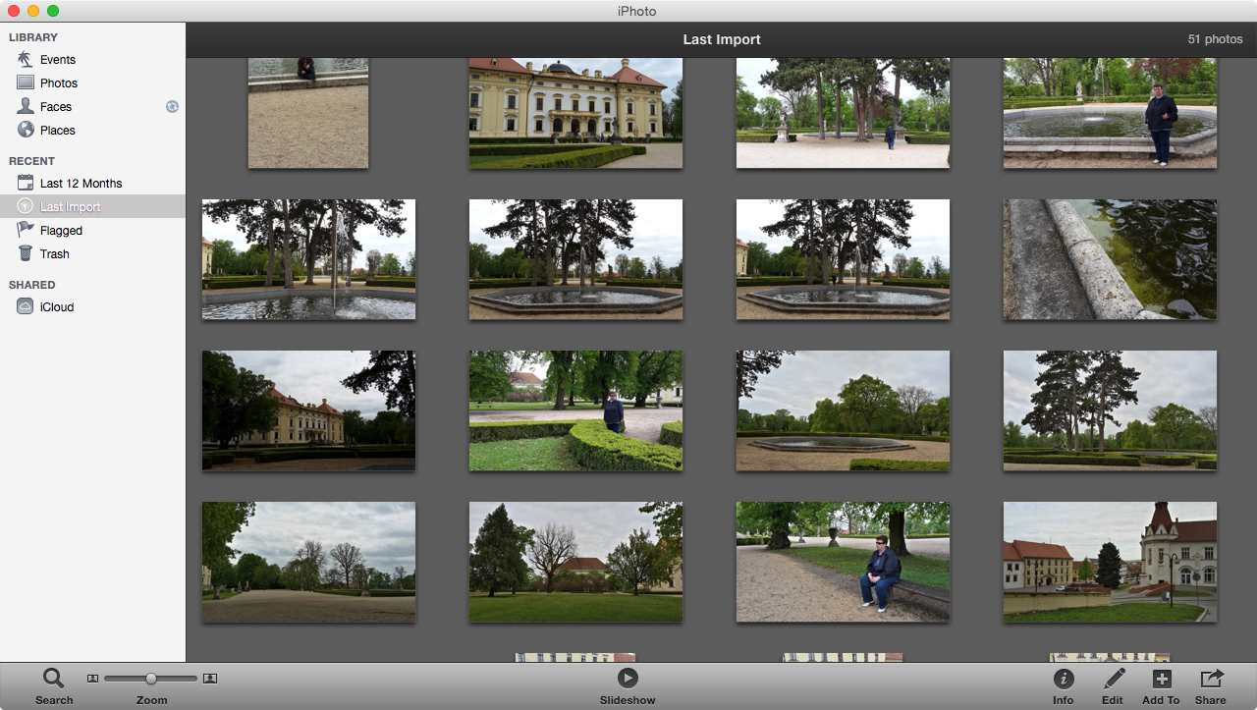Open the iCloud shared icon
This screenshot has height=710, width=1257.
click(25, 306)
